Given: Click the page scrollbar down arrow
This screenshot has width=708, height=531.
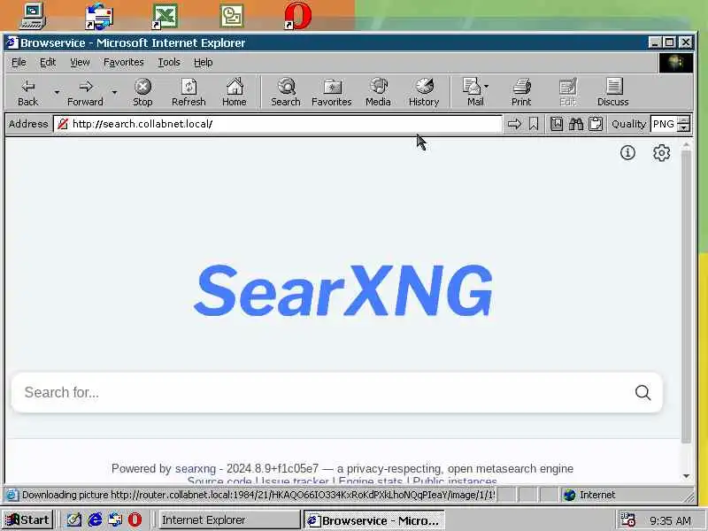Looking at the screenshot, I should (687, 476).
